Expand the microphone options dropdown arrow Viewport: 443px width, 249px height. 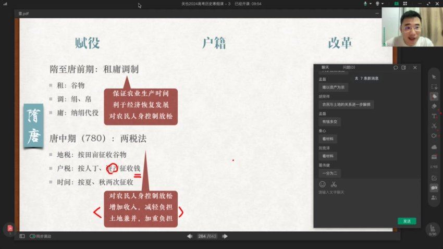(371, 4)
